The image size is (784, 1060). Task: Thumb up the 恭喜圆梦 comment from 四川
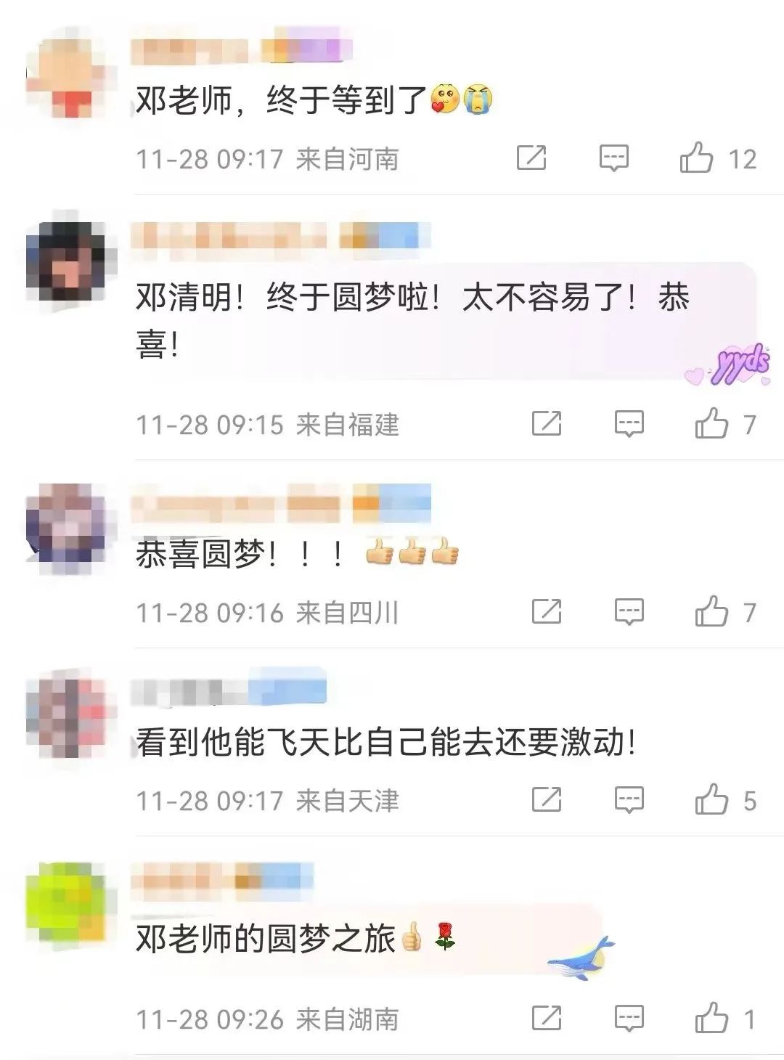click(x=711, y=612)
